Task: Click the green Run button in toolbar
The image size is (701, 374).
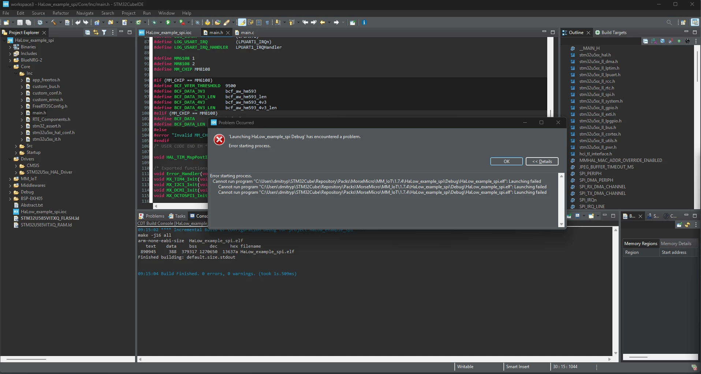Action: (168, 22)
